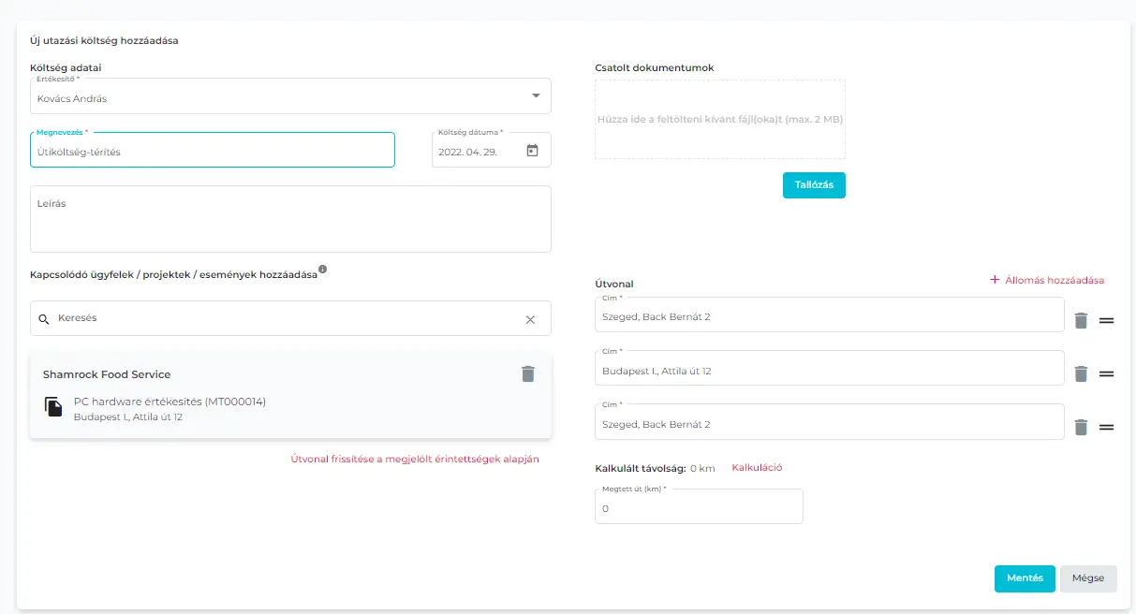This screenshot has height=614, width=1136.
Task: Delete the first Szeged, Back Bernát 2 stop
Action: tap(1081, 320)
